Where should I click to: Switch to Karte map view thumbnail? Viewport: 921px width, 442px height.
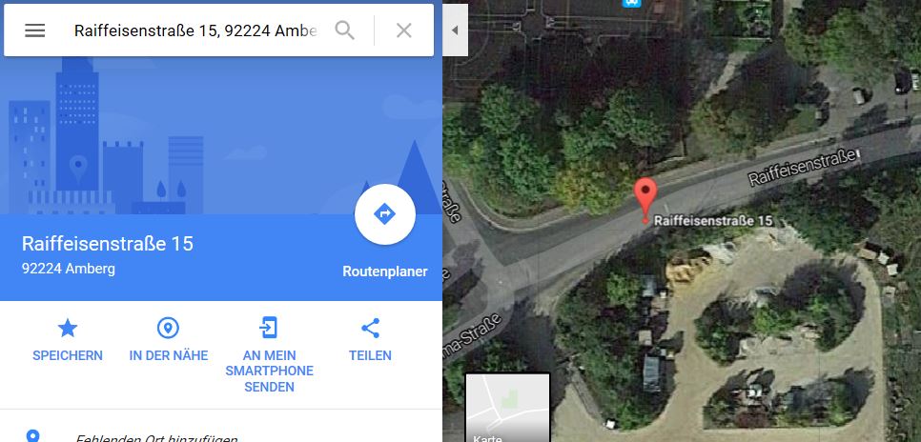coord(508,408)
